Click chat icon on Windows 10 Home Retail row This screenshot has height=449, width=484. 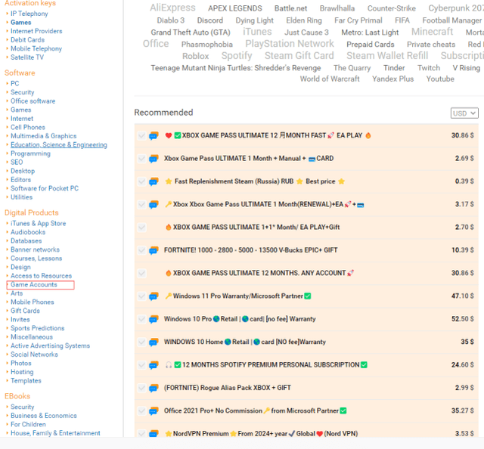click(x=154, y=342)
